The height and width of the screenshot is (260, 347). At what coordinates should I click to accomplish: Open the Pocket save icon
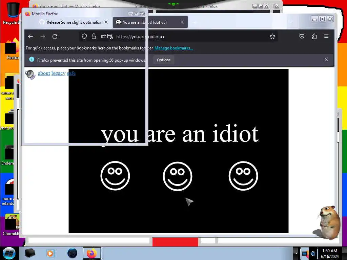pos(302,36)
